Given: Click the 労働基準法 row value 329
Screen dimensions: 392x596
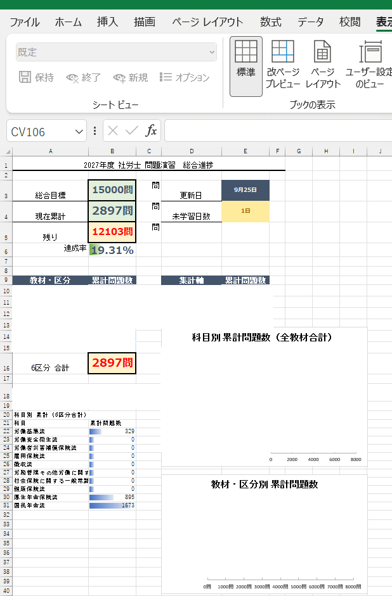Looking at the screenshot, I should 112,431.
